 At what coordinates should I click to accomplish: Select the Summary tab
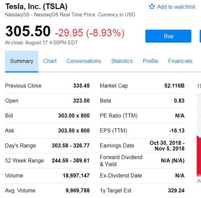coord(22,61)
